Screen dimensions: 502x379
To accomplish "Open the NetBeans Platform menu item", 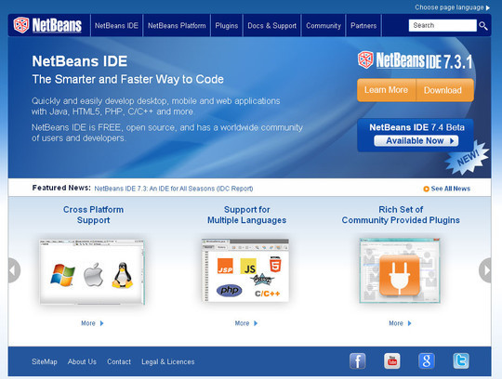I will [177, 26].
